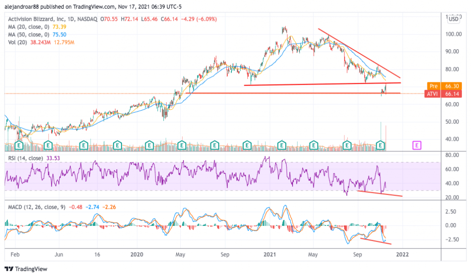Open the TradingView logo at the bottom left
Viewport: 471px width, 277px height.
point(26,269)
